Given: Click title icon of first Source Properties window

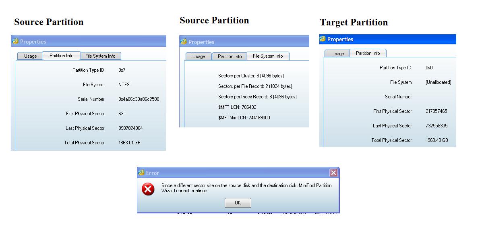Looking at the screenshot, I should point(15,42).
